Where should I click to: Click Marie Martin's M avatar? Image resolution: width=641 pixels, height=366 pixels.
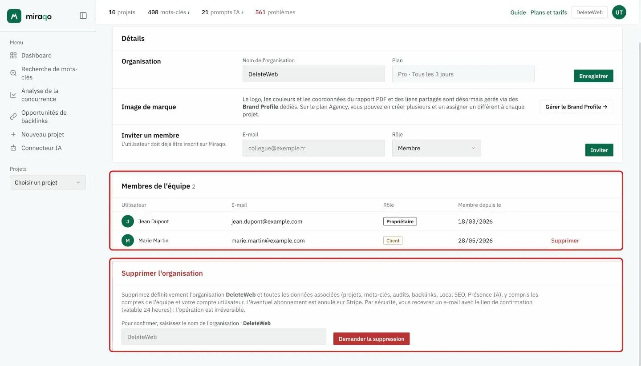pos(128,241)
